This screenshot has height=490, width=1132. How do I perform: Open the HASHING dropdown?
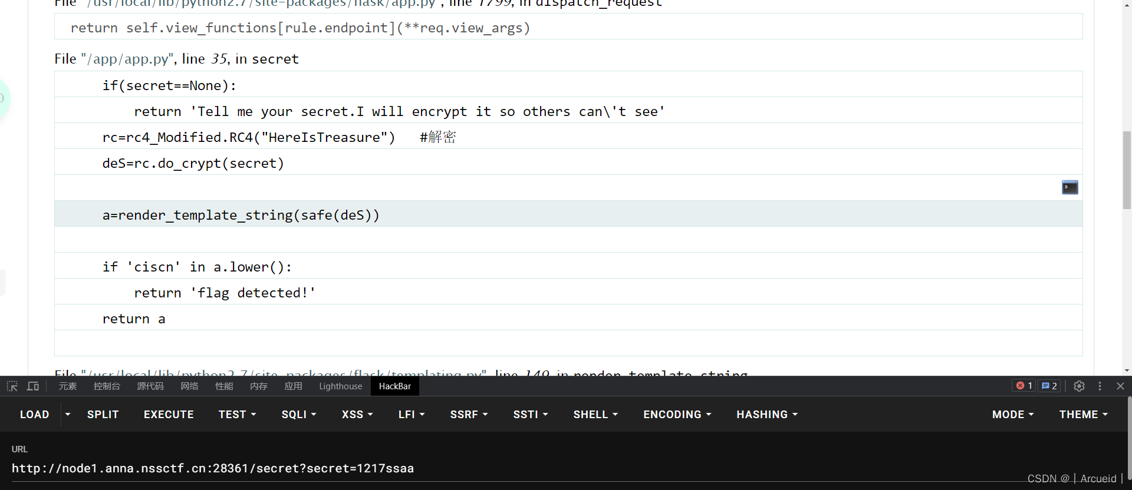[x=767, y=415]
